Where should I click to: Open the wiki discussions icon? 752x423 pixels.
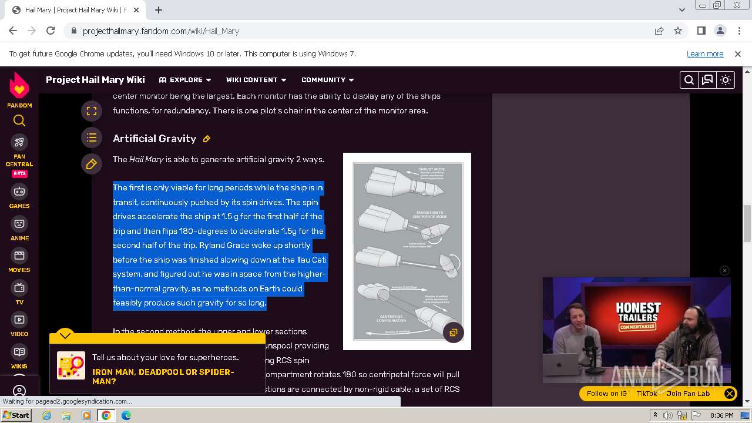tap(707, 80)
